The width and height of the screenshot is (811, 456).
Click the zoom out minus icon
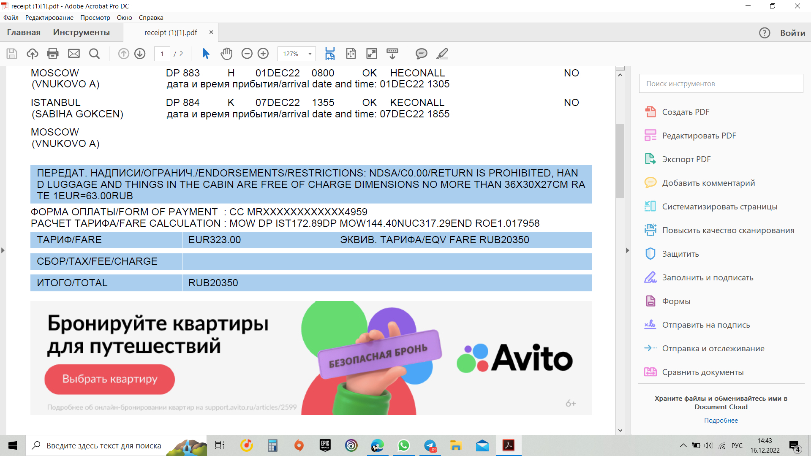[247, 54]
